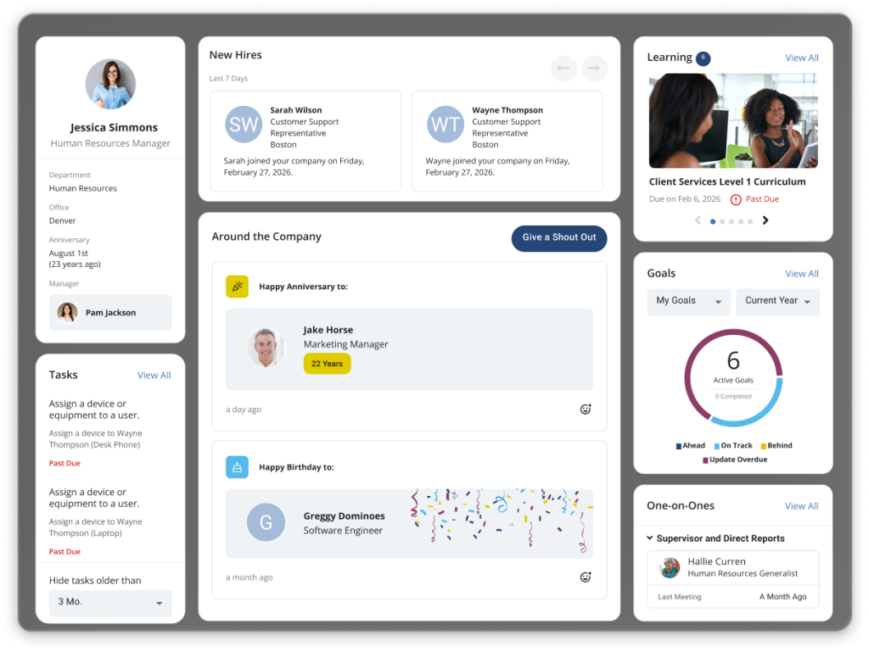Select third Learning carousel dot
Image resolution: width=869 pixels, height=652 pixels.
click(732, 221)
